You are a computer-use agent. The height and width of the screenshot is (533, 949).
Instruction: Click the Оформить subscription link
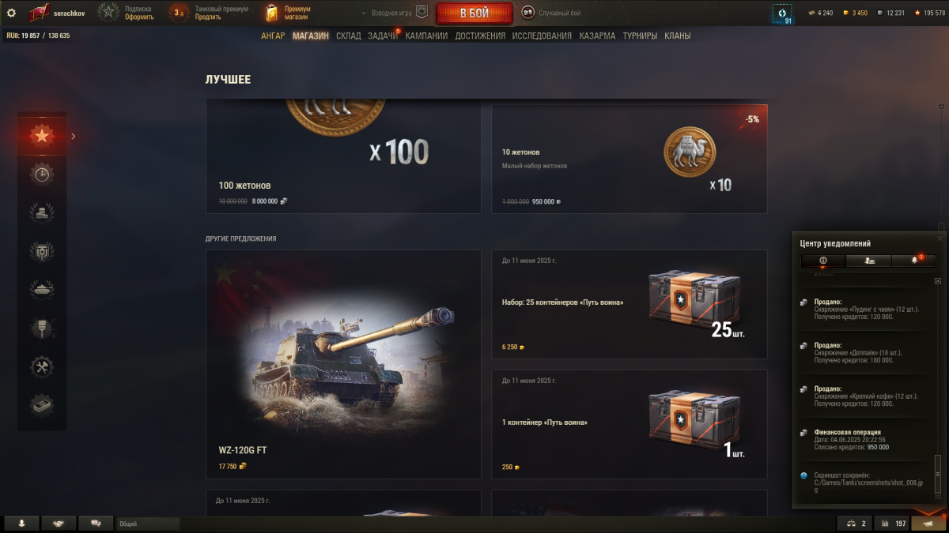tap(139, 17)
